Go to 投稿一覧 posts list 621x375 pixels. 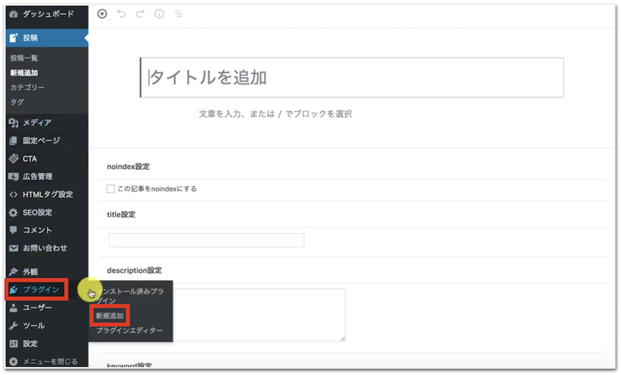pos(24,59)
